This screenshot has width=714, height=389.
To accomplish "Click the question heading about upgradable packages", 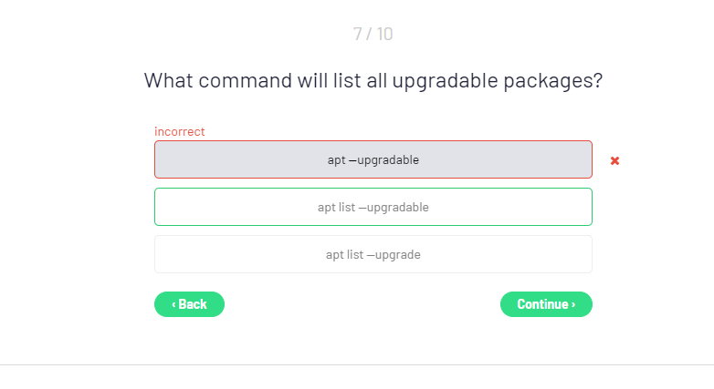I will [x=373, y=80].
